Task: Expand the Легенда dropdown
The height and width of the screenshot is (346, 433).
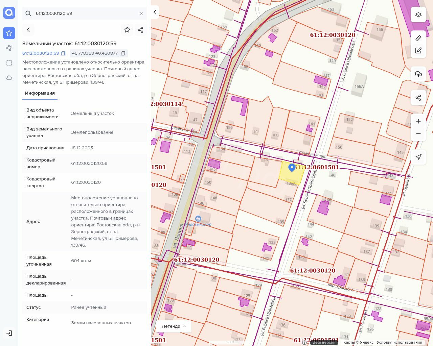Action: 174,326
